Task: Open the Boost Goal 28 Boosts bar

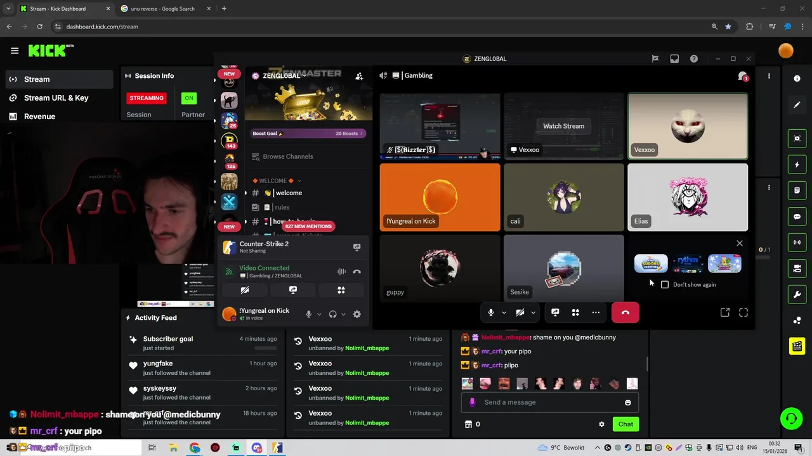Action: (x=308, y=134)
